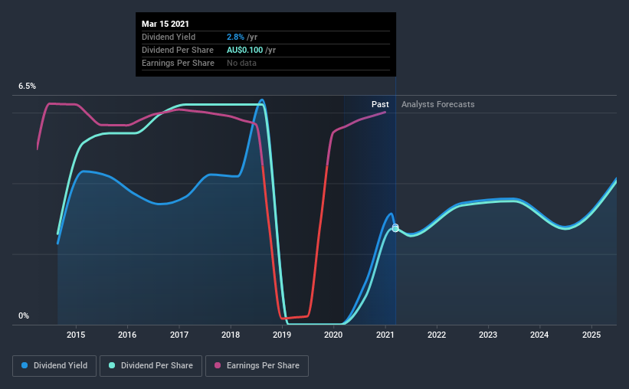Click the AU$0.100 Dividend Per Share value

tap(244, 50)
